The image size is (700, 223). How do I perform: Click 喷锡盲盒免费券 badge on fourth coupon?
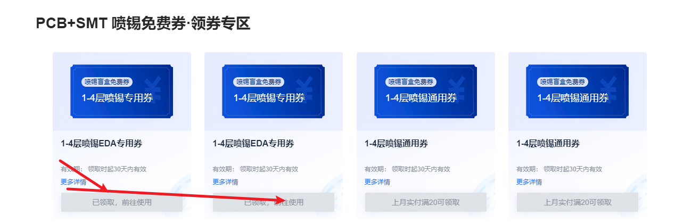click(563, 82)
